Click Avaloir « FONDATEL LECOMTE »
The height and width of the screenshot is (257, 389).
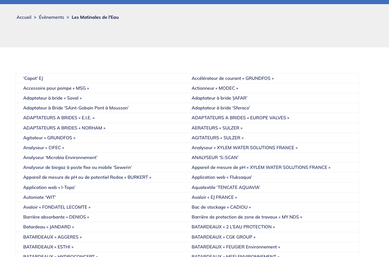[x=57, y=207]
